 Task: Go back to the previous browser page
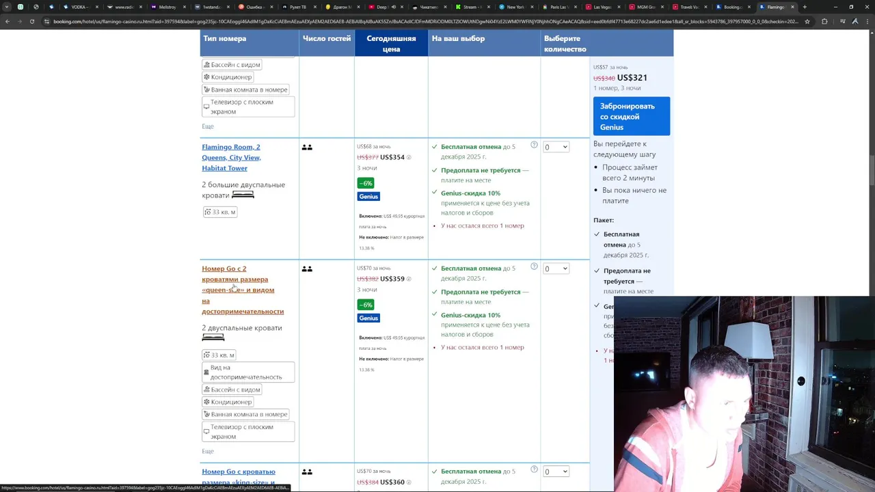click(x=8, y=21)
